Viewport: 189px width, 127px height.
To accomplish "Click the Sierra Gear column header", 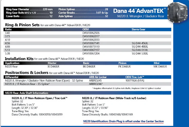I will coord(138,29).
